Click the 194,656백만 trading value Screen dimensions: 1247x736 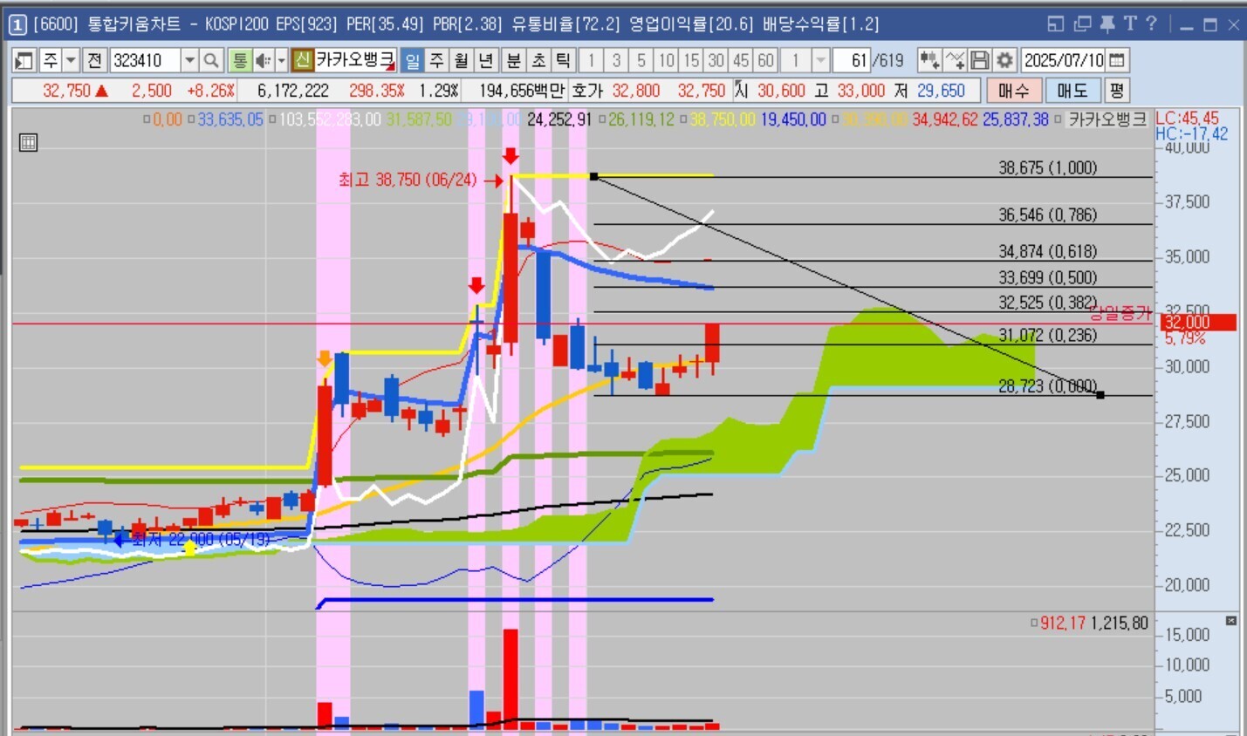(522, 91)
